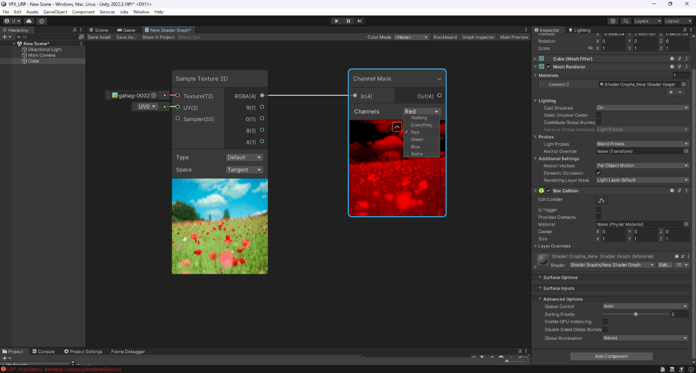This screenshot has width=696, height=373.
Task: Click the Hierarchy panel lock icon
Action: click(75, 30)
